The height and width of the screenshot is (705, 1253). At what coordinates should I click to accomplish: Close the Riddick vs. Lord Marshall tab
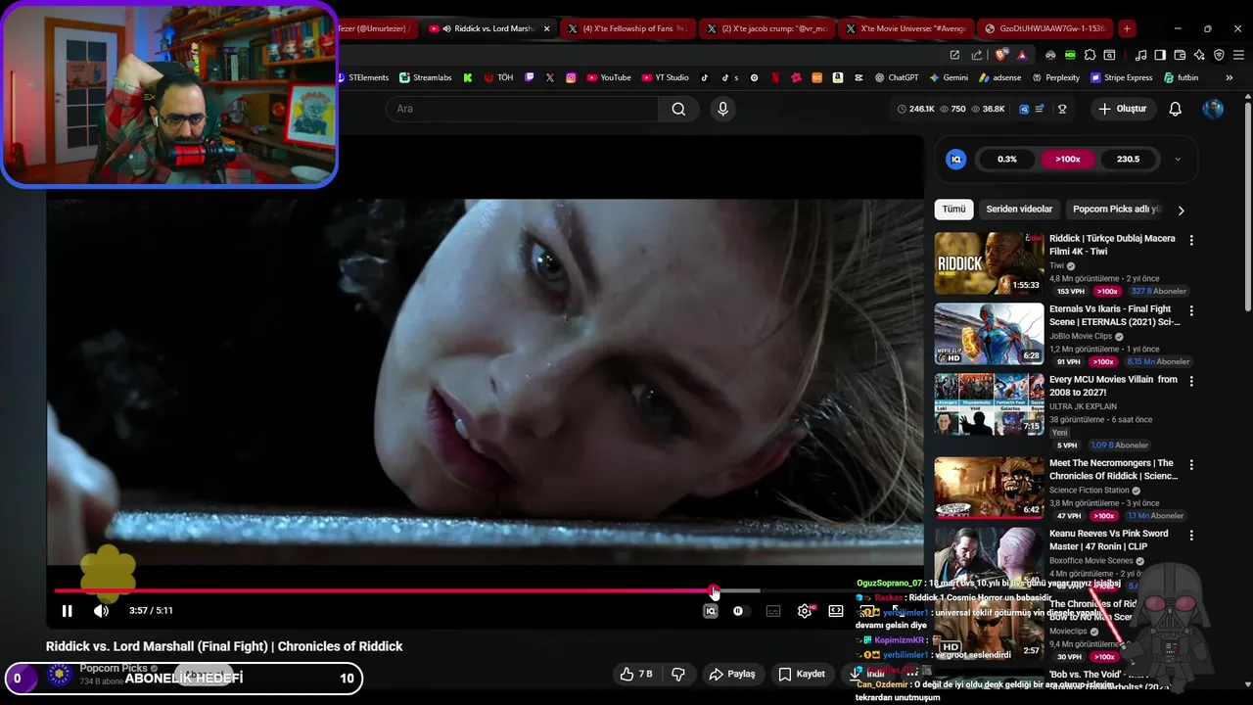pyautogui.click(x=546, y=28)
